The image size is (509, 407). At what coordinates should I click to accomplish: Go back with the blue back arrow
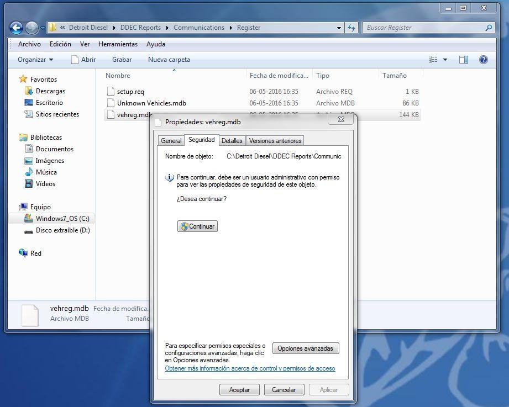(16, 28)
